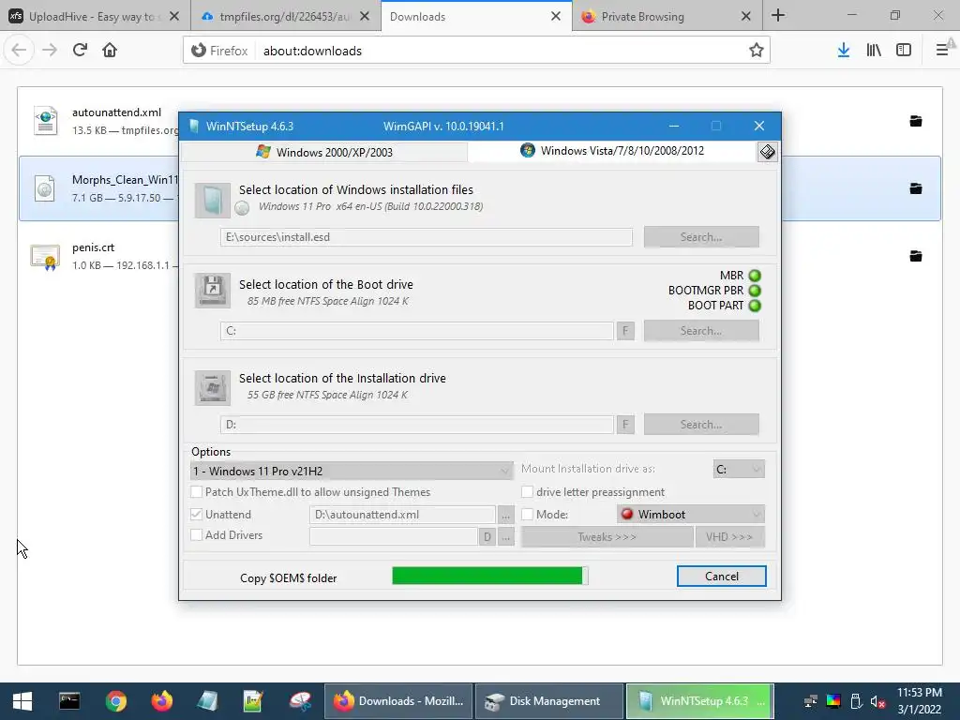Open the Tweaks >>> panel
The width and height of the screenshot is (960, 720).
pyautogui.click(x=607, y=537)
